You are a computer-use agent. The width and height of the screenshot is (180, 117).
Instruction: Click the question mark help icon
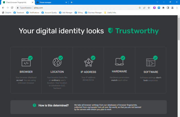pos(34,105)
